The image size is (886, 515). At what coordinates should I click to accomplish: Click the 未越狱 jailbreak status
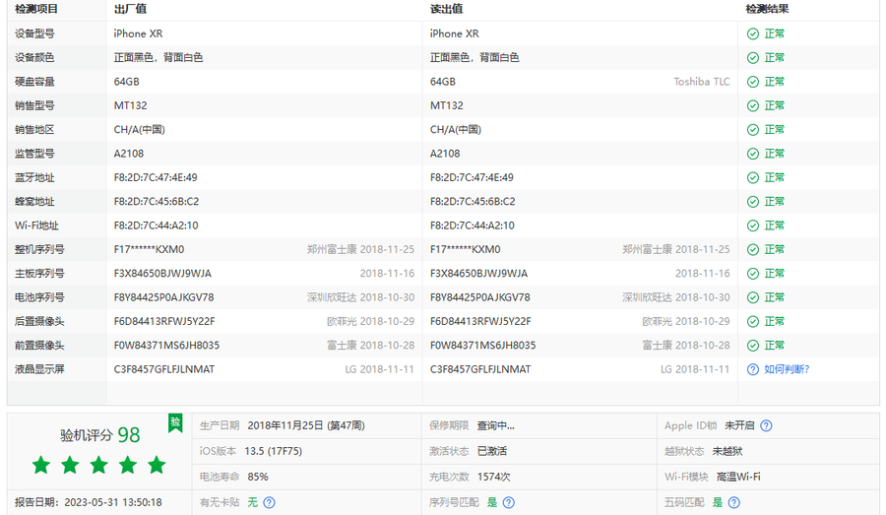[728, 451]
